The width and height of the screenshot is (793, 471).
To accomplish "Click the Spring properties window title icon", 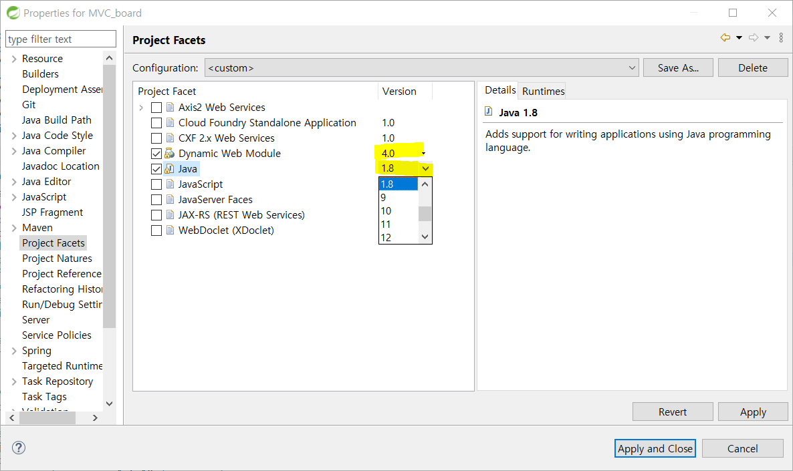I will 13,13.
